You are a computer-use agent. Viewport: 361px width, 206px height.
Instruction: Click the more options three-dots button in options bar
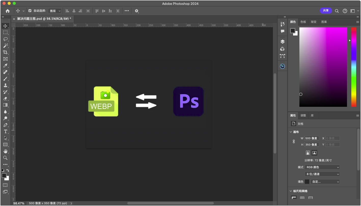coord(127,11)
